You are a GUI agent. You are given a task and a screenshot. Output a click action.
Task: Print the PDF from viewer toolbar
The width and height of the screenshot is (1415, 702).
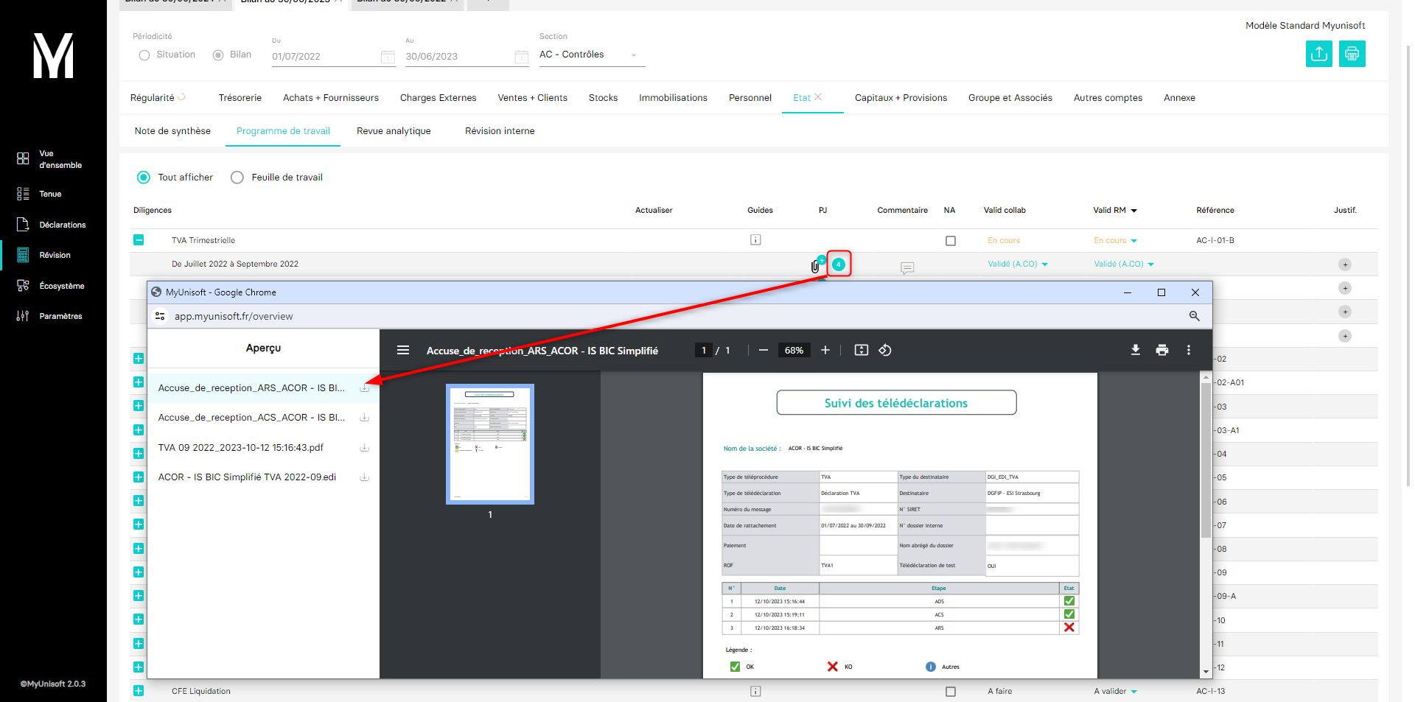[x=1162, y=350]
